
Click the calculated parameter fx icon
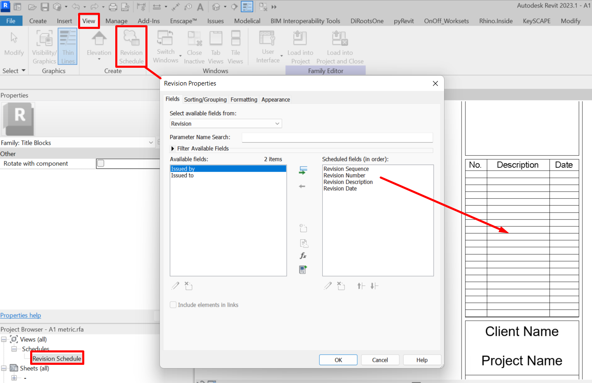(303, 256)
